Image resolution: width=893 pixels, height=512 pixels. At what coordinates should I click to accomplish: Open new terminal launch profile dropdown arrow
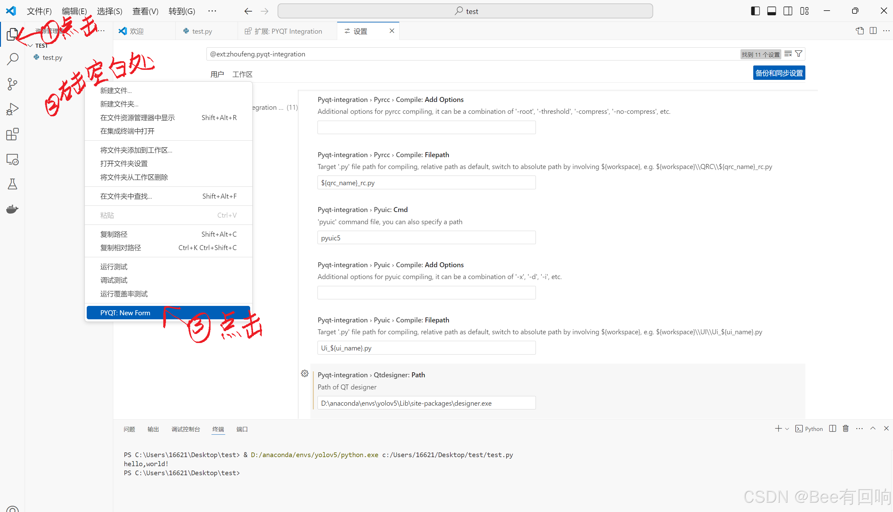click(x=787, y=429)
